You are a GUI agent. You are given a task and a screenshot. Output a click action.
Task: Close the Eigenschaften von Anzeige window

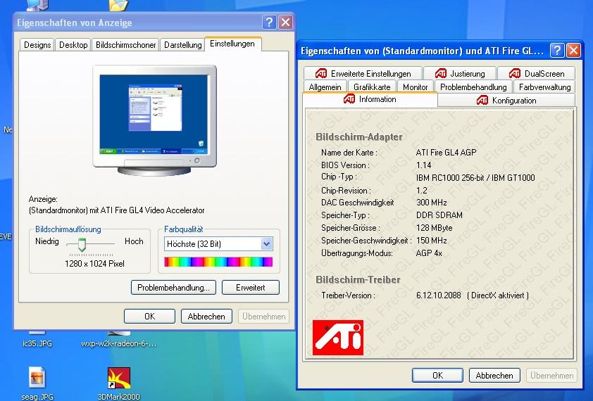285,23
